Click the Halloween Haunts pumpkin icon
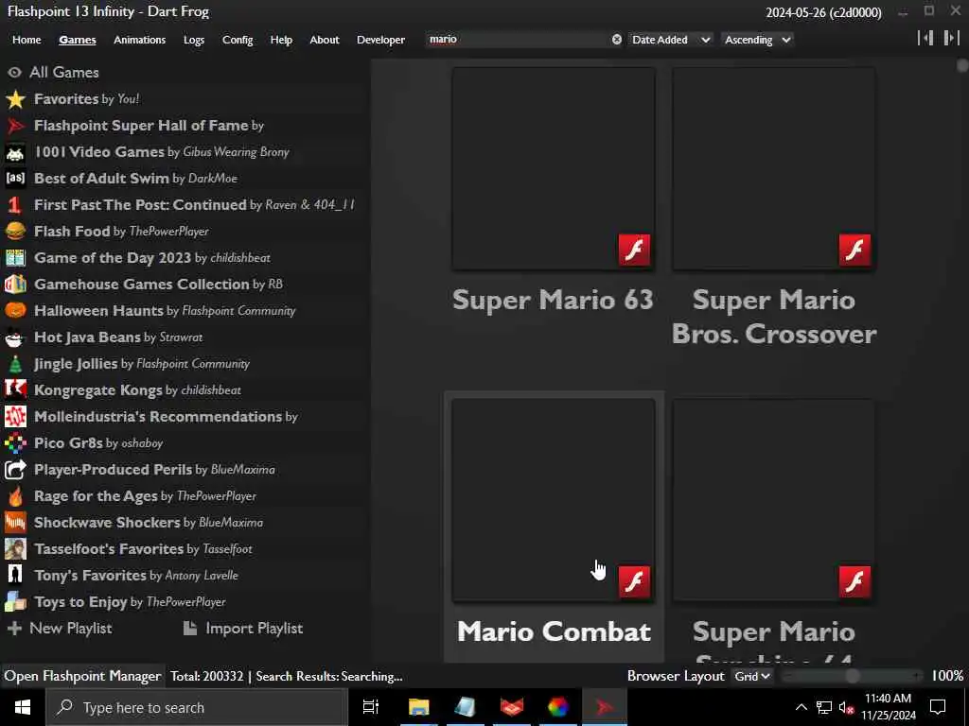 point(15,310)
